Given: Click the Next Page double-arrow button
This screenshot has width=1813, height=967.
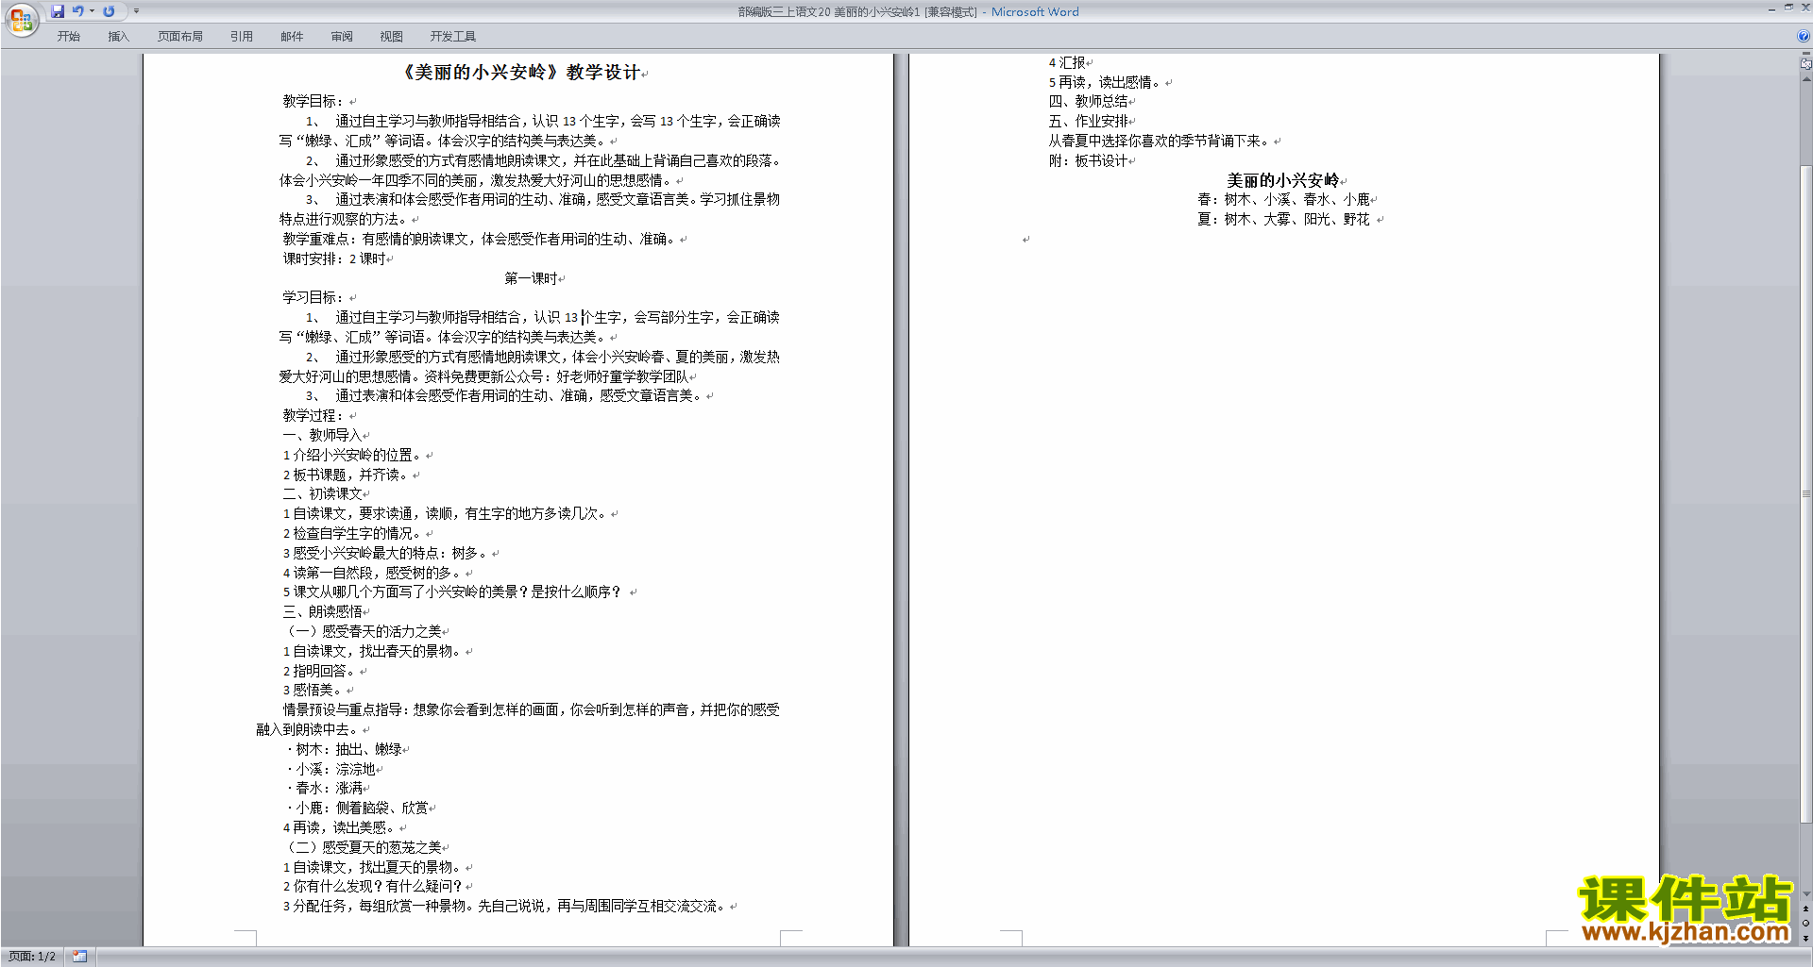Looking at the screenshot, I should point(1805,937).
